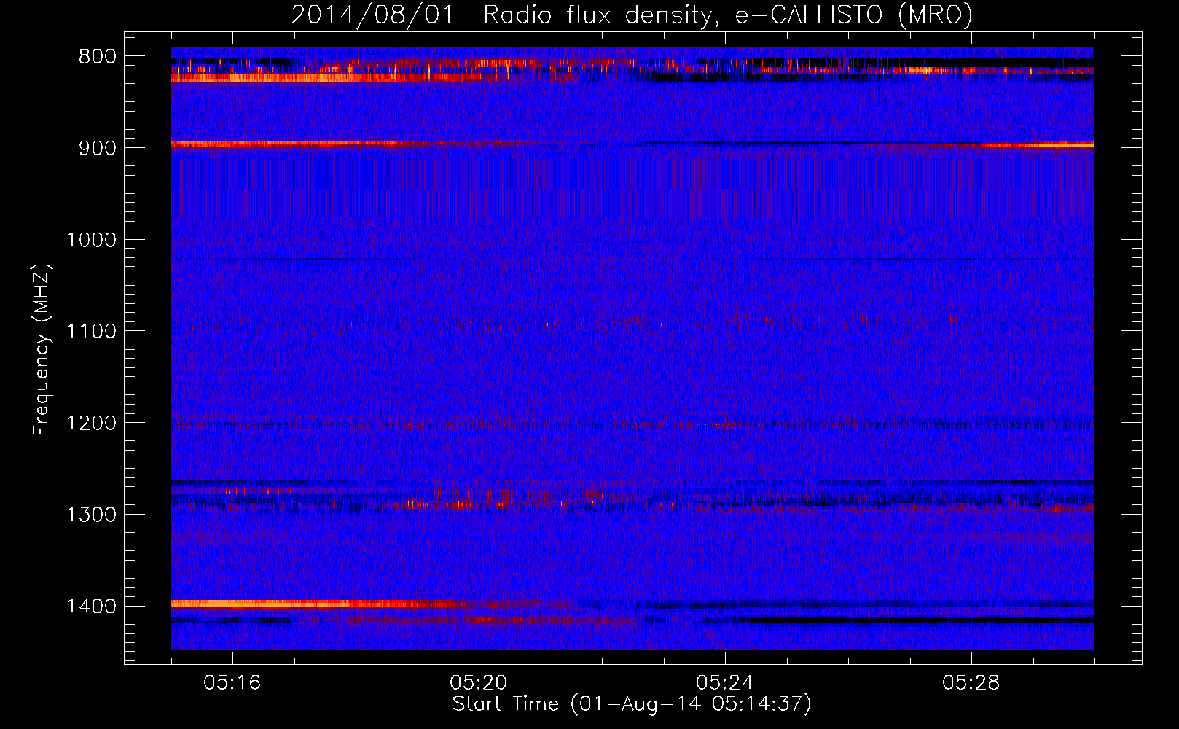Select the 800 frequency tick label
The width and height of the screenshot is (1179, 729).
97,57
